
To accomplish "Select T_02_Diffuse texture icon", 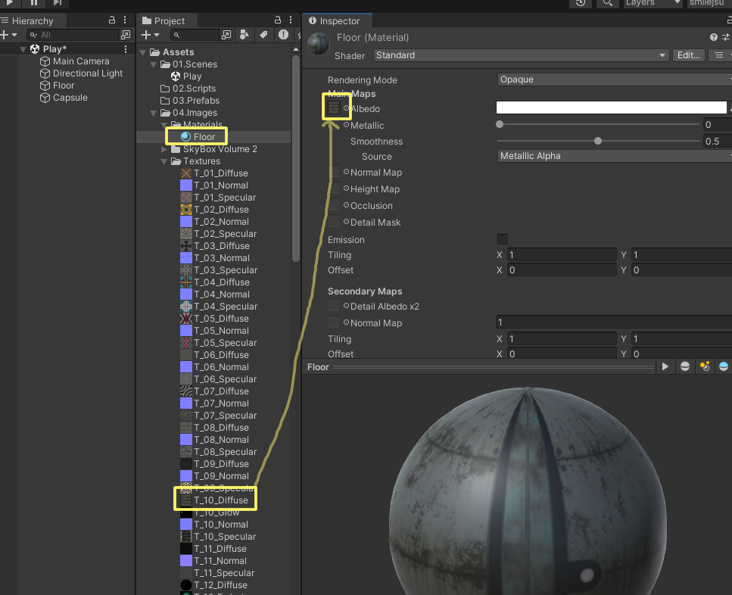I will pos(185,210).
